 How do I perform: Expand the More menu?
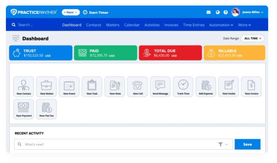click(244, 25)
